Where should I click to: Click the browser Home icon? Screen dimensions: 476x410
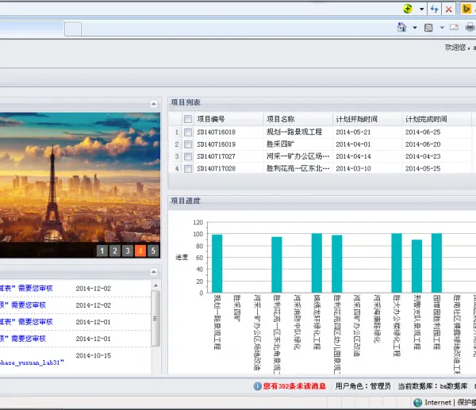401,27
